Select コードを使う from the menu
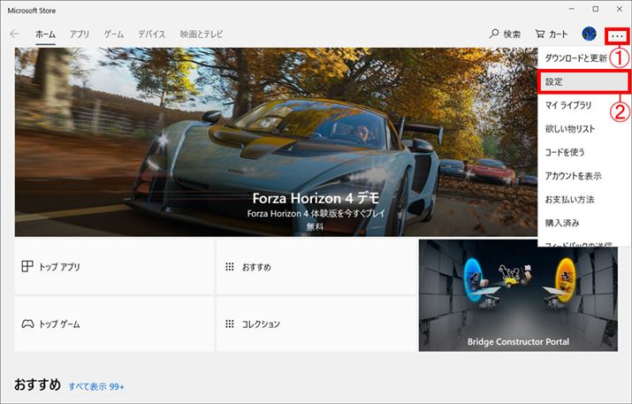The image size is (632, 404). (x=584, y=152)
